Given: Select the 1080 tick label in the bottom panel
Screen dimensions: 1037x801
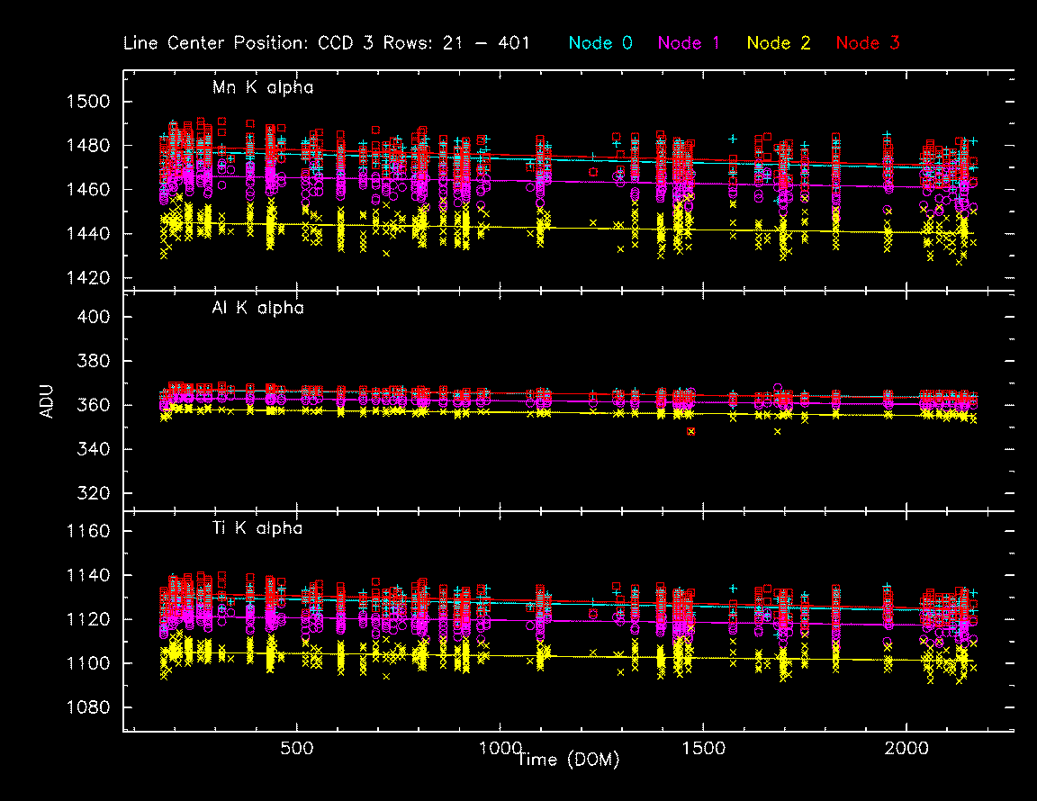Looking at the screenshot, I should click(x=89, y=708).
